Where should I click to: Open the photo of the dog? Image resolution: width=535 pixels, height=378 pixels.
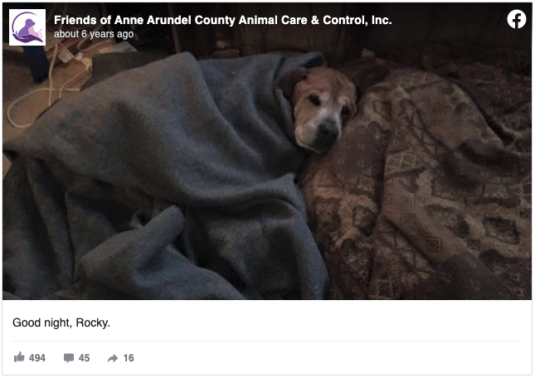[x=267, y=152]
